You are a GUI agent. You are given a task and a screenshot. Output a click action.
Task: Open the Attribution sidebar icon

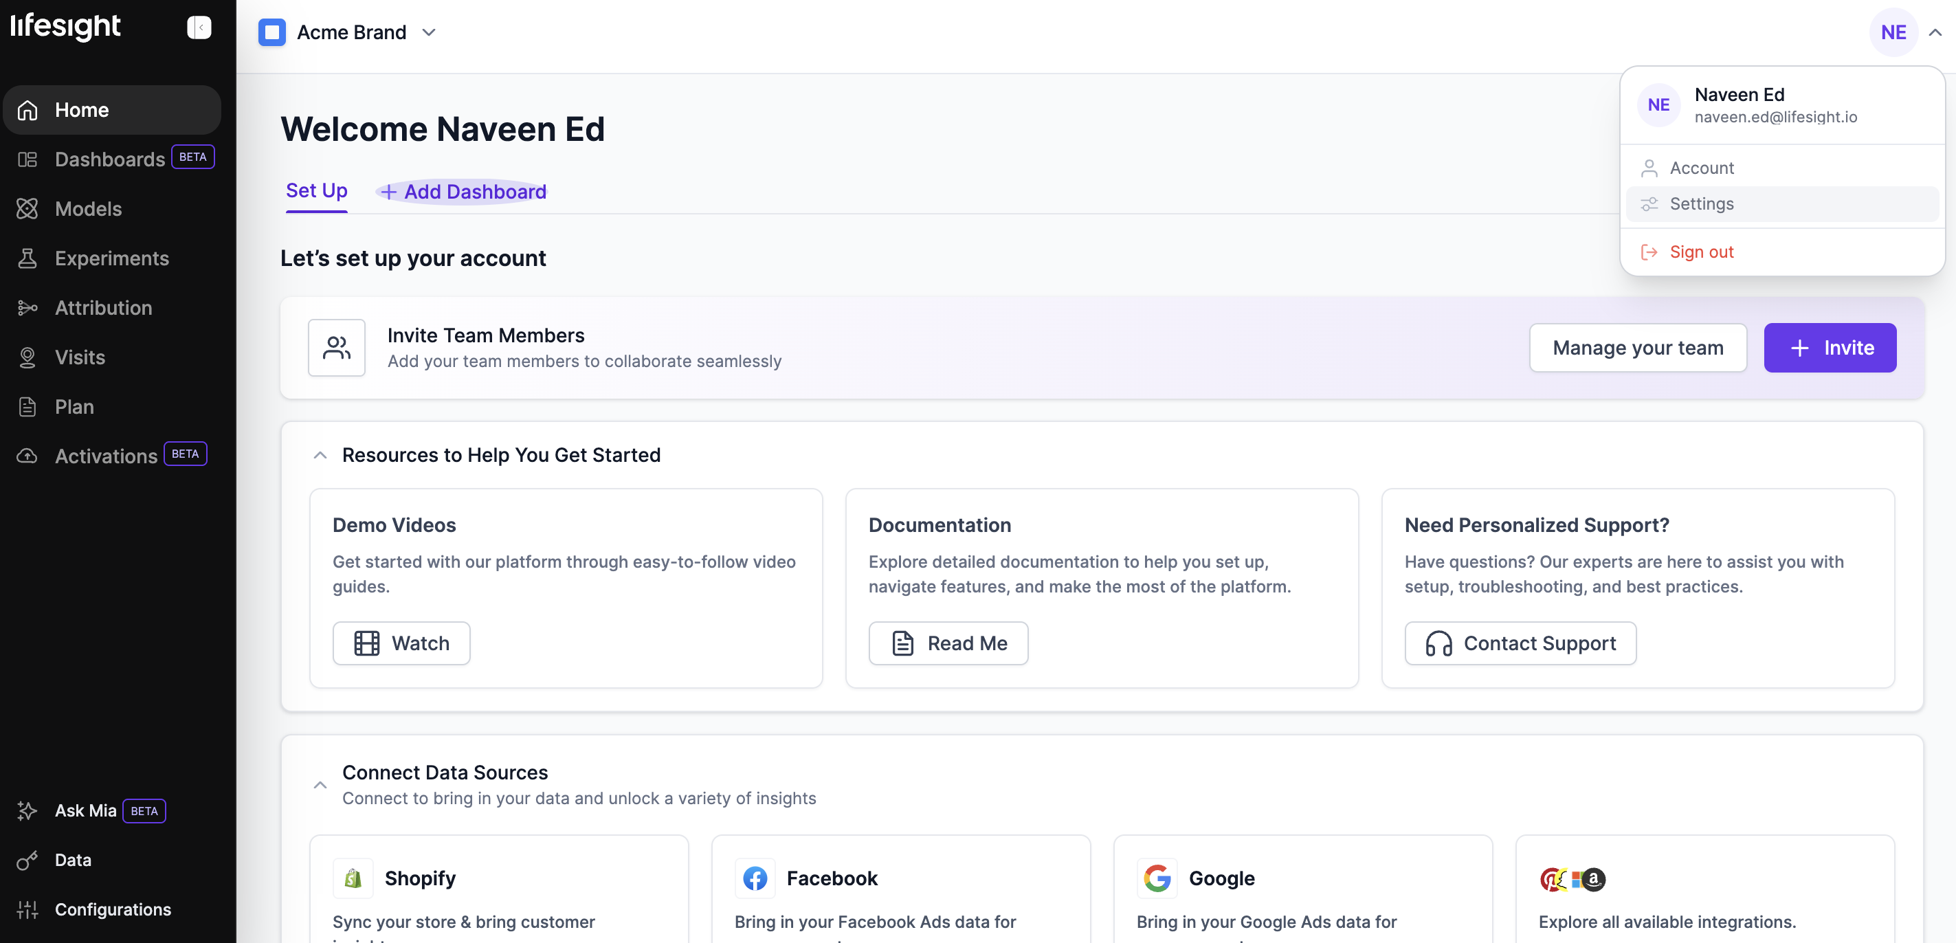point(27,307)
